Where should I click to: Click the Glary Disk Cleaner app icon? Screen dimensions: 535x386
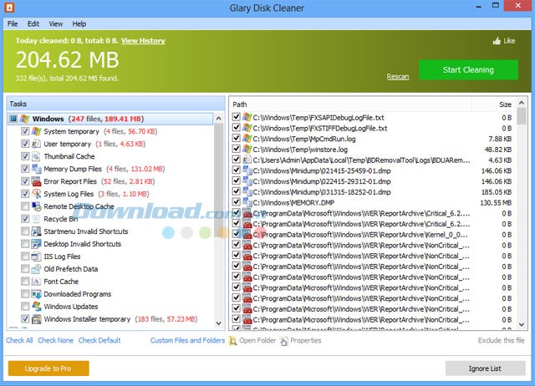point(9,8)
